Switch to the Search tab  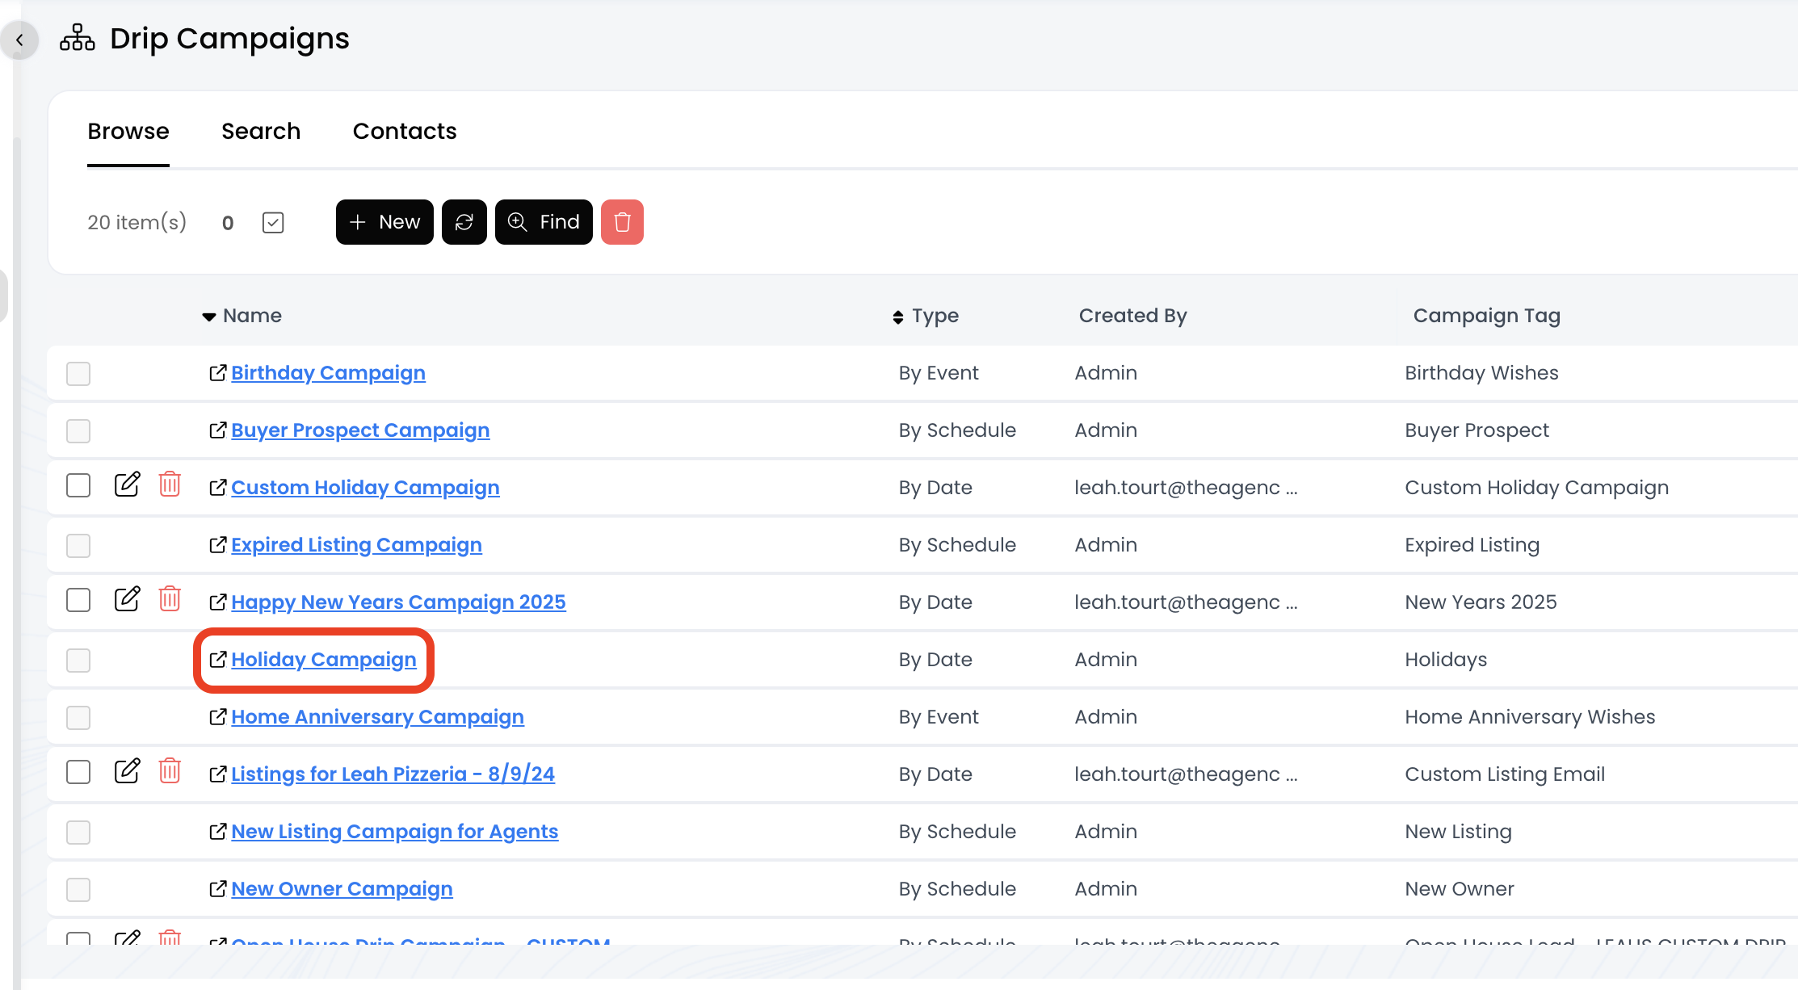point(261,131)
